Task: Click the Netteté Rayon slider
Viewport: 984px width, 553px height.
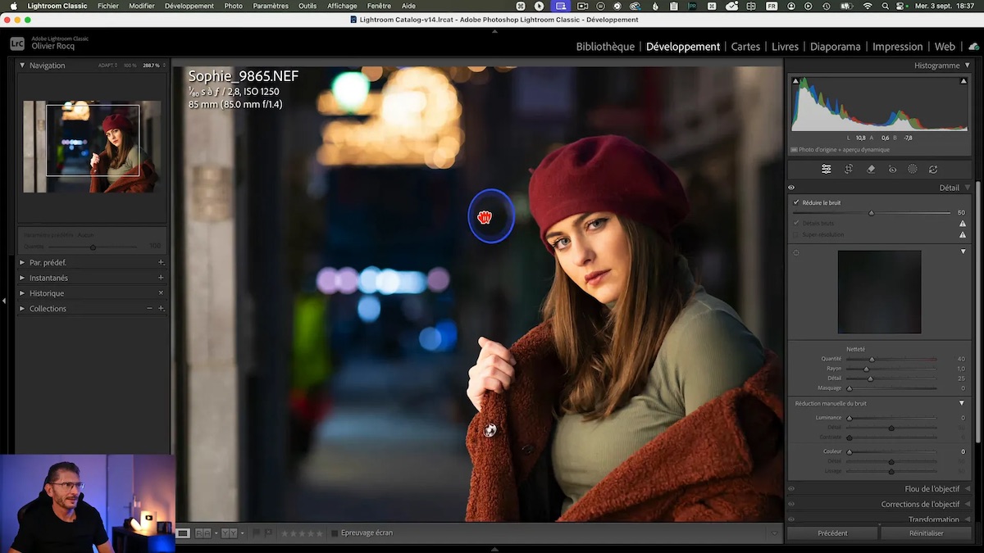Action: 891,369
